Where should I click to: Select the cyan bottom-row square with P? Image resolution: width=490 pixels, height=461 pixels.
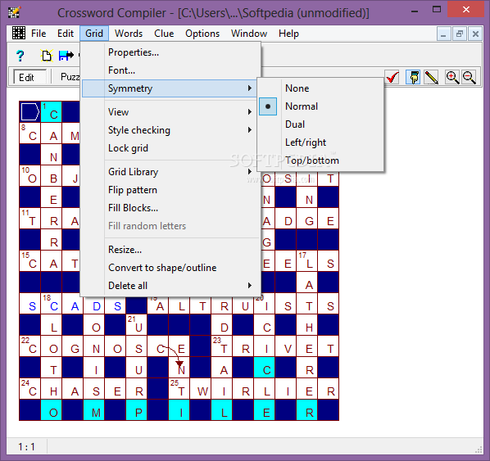point(137,410)
